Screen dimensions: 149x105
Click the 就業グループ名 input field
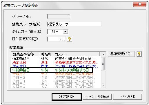(x=74, y=24)
